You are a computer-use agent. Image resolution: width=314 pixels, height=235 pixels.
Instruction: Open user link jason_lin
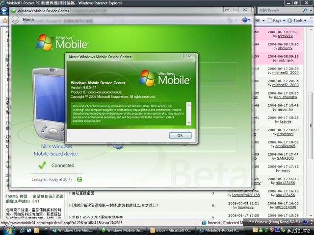(x=286, y=110)
